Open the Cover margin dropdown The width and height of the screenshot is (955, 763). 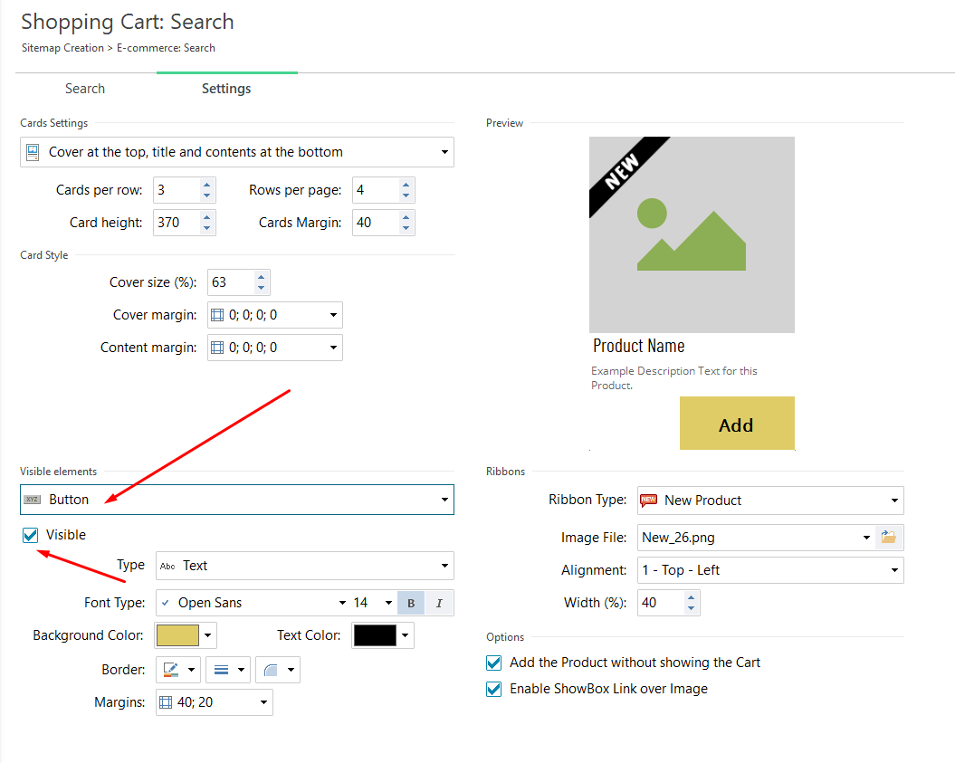point(274,315)
